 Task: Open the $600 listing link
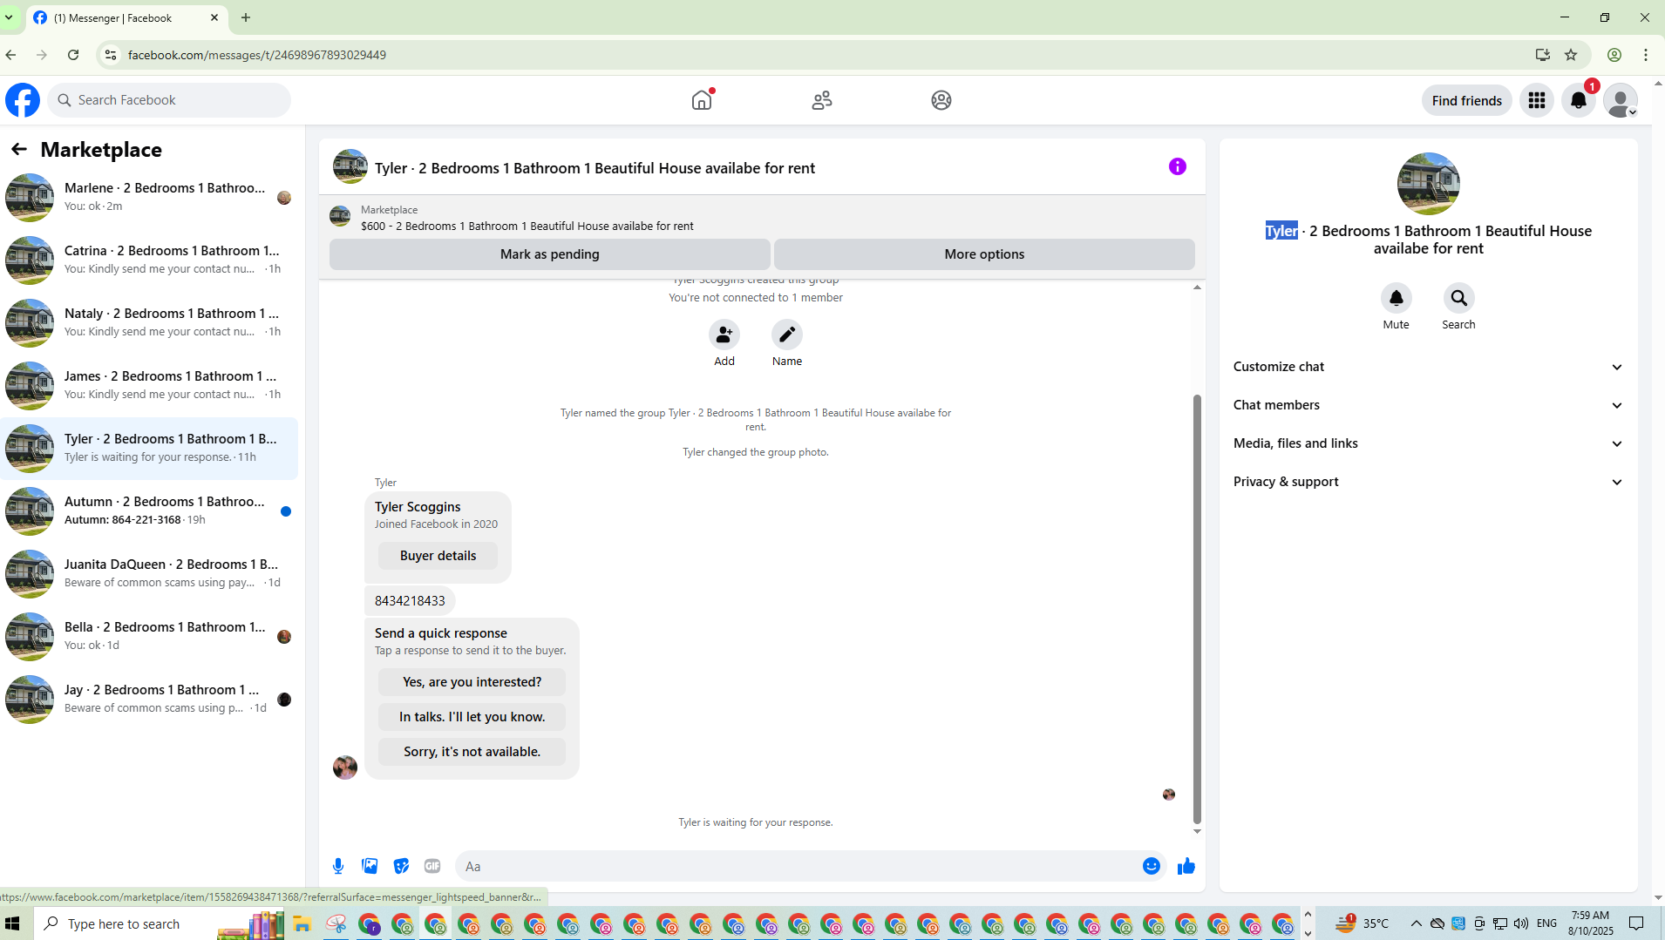tap(527, 226)
